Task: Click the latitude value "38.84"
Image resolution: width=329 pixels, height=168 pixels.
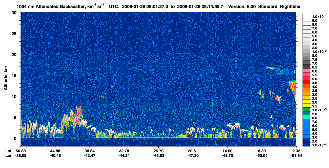Action: click(x=90, y=151)
